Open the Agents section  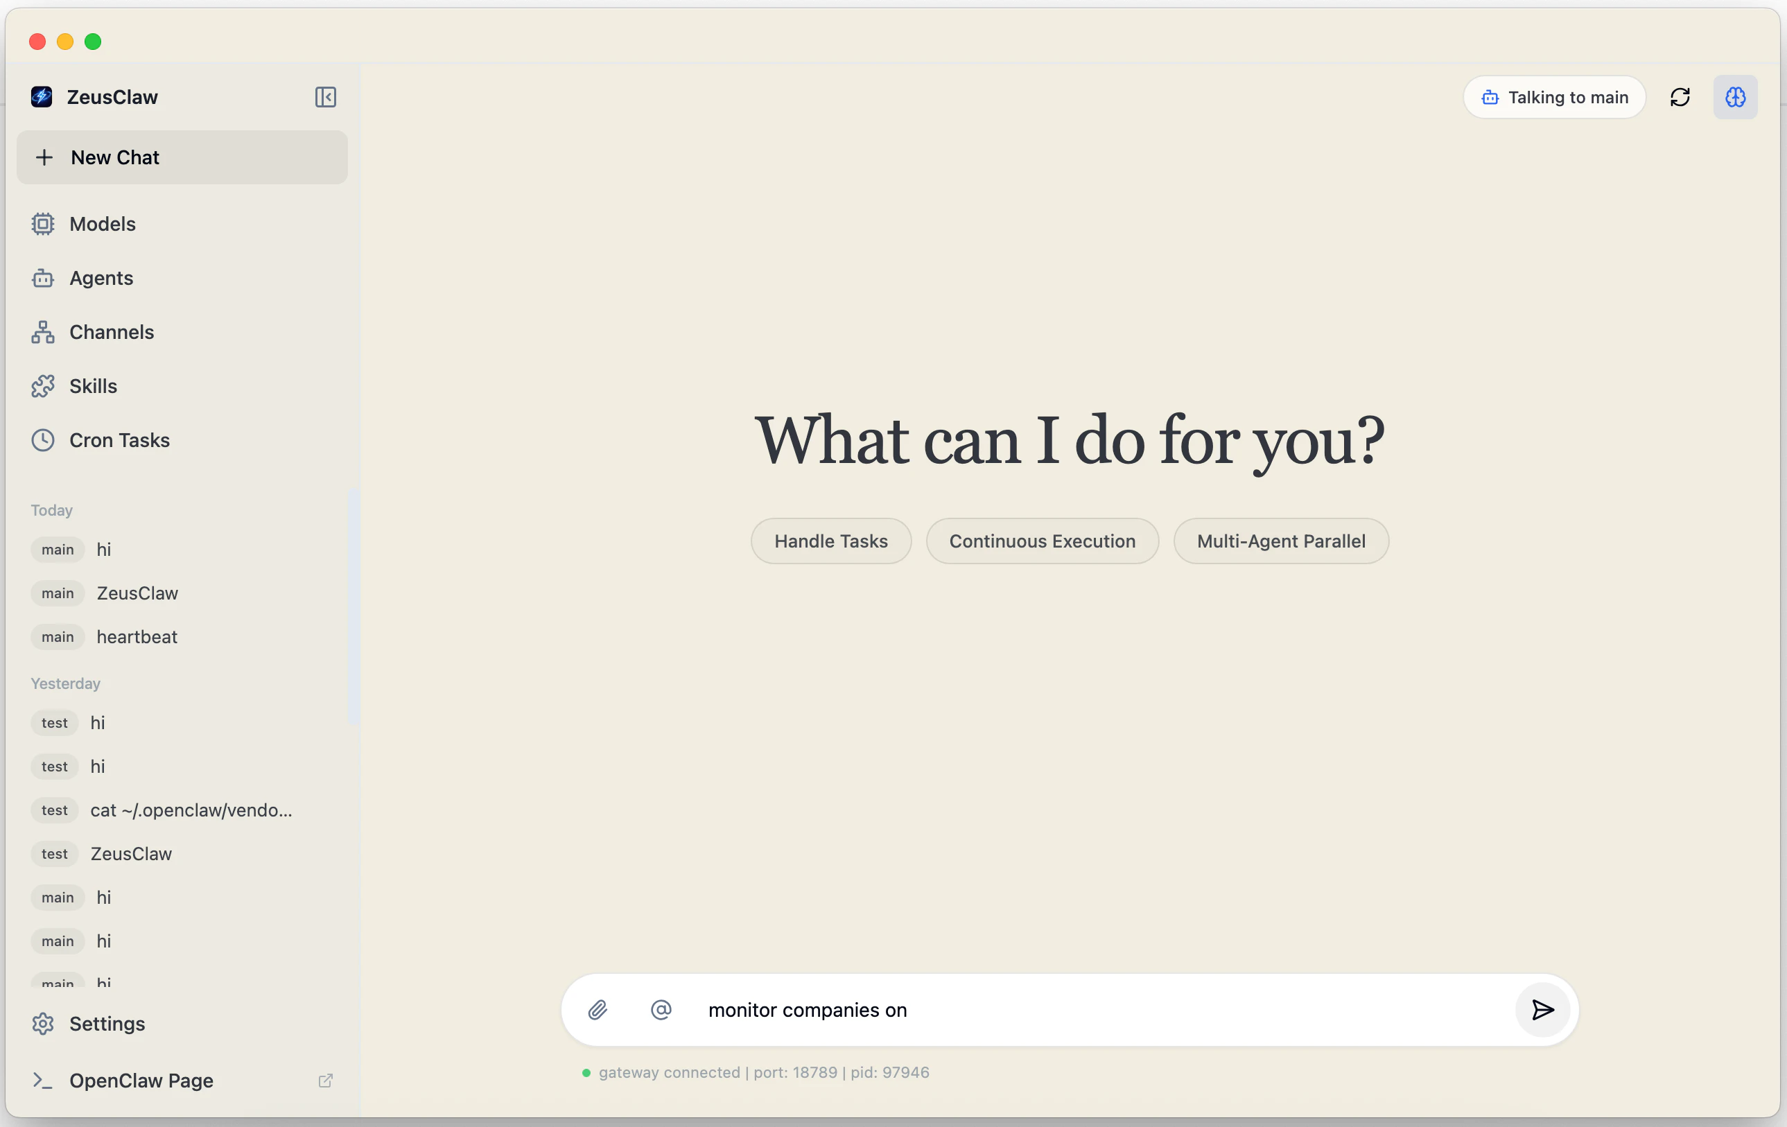tap(101, 278)
